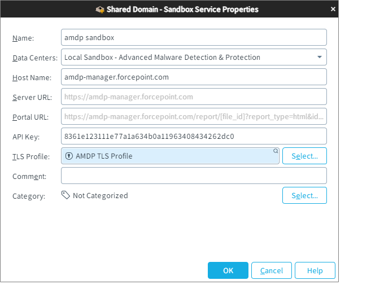Click the shield icon beside AMDP TLS Profile
The width and height of the screenshot is (371, 289).
[69, 156]
